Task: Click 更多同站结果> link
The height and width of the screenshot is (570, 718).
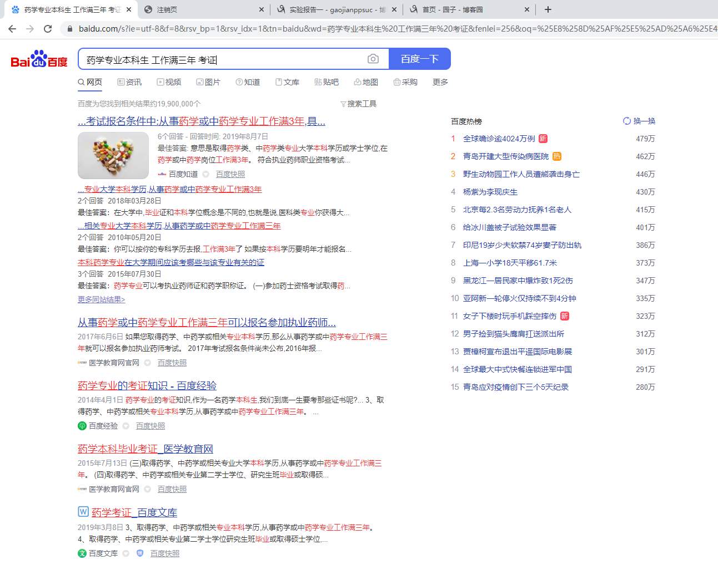Action: pyautogui.click(x=102, y=299)
